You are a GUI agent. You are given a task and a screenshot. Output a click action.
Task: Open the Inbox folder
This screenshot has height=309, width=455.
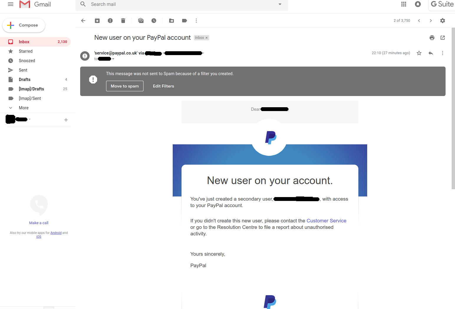click(35, 42)
